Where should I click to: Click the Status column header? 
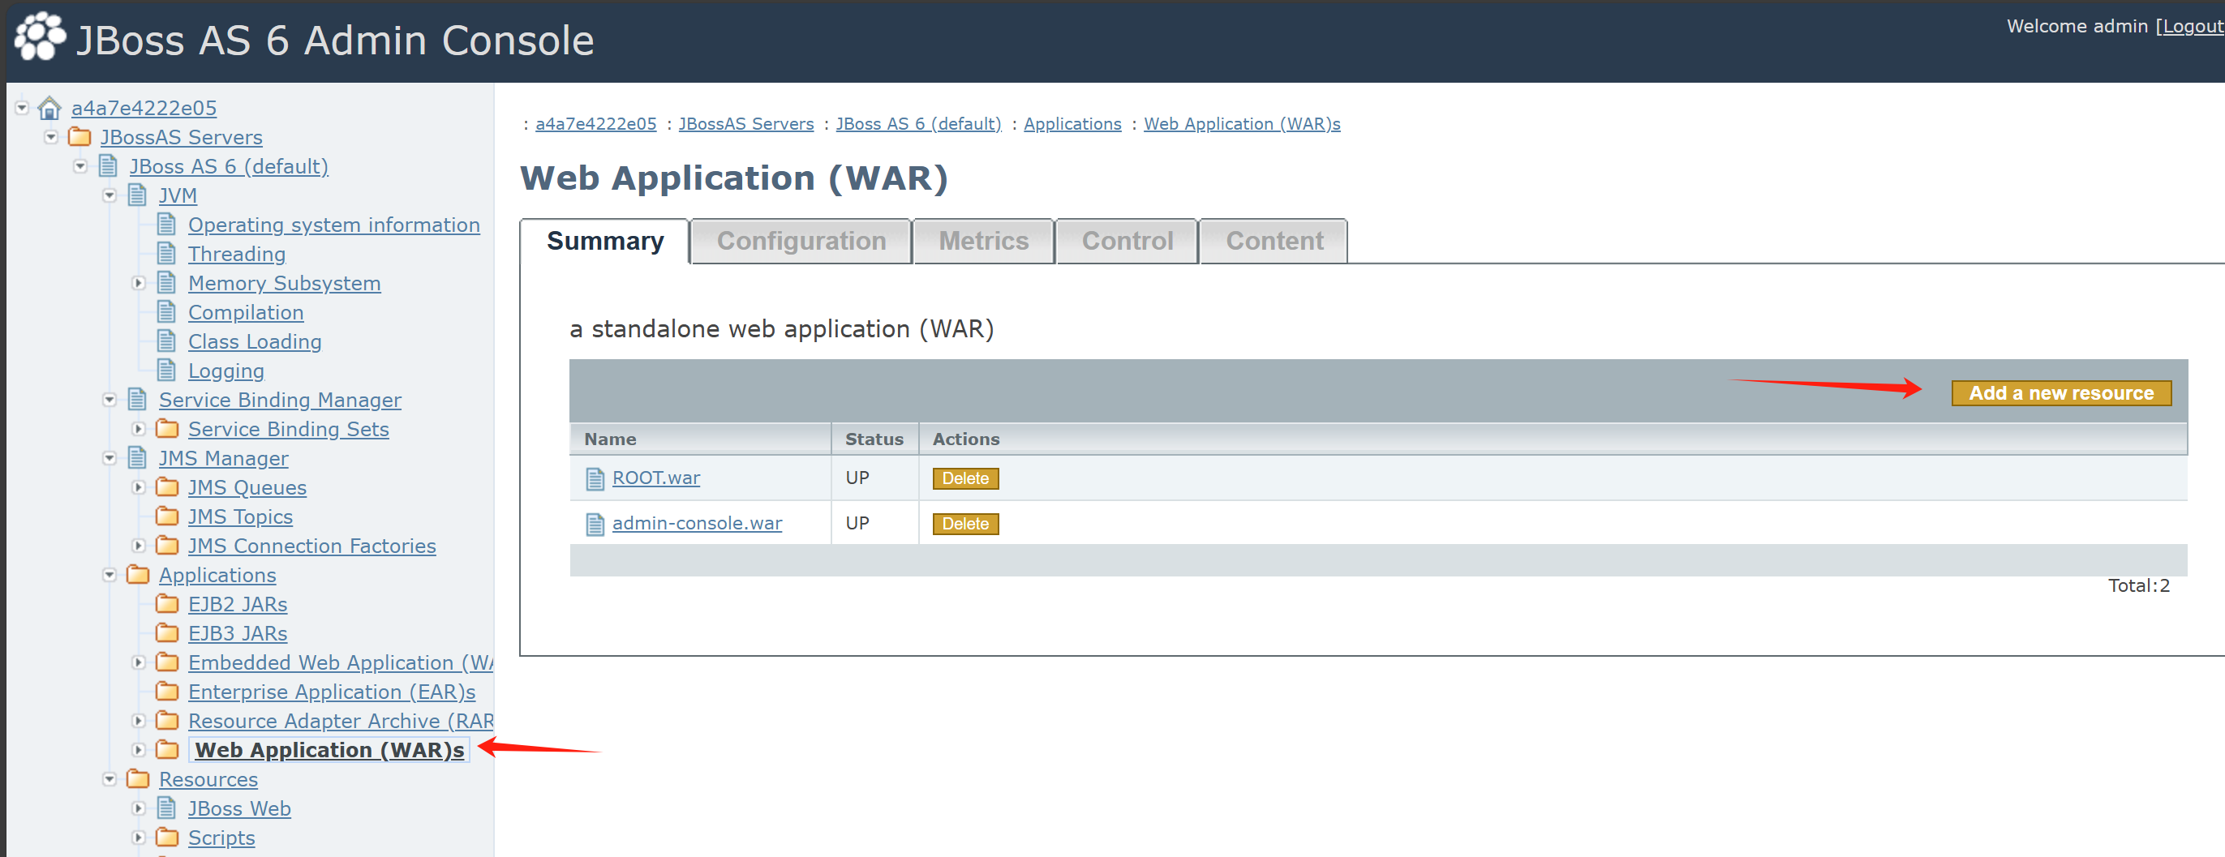(874, 439)
